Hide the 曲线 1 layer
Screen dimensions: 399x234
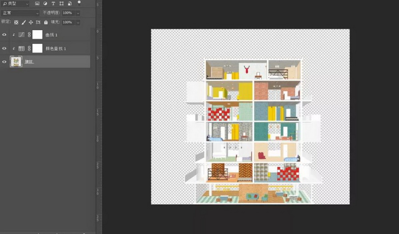tap(5, 35)
